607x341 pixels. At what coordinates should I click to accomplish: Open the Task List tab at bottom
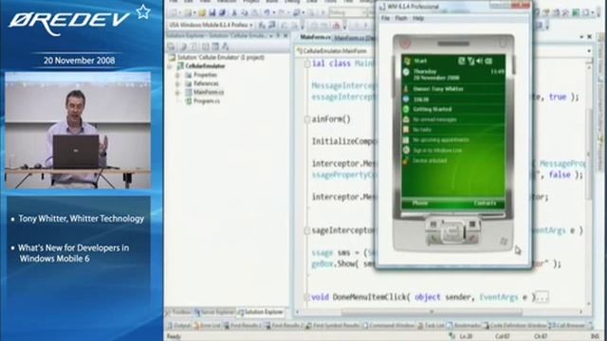(432, 326)
